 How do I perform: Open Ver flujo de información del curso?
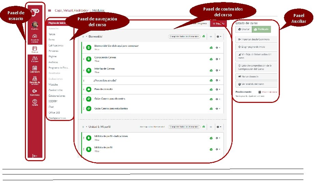pyautogui.click(x=257, y=56)
